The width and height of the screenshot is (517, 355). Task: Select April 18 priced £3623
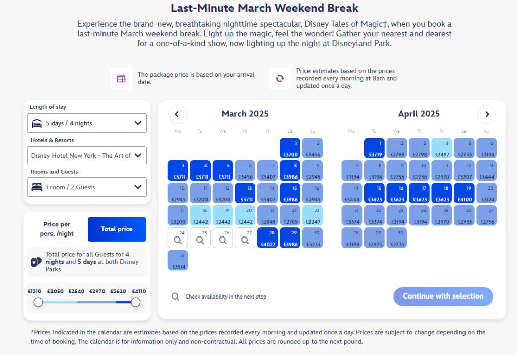[442, 193]
